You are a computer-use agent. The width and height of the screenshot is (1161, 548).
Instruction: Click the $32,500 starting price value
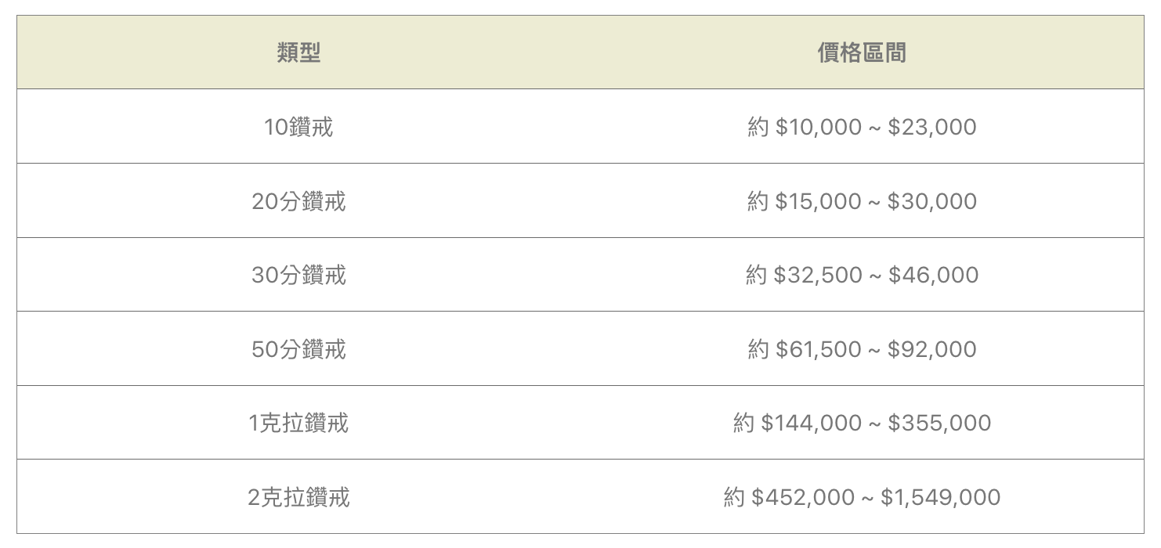tap(817, 275)
